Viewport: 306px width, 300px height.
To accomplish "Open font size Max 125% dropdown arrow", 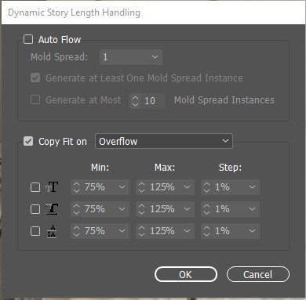I will point(187,187).
